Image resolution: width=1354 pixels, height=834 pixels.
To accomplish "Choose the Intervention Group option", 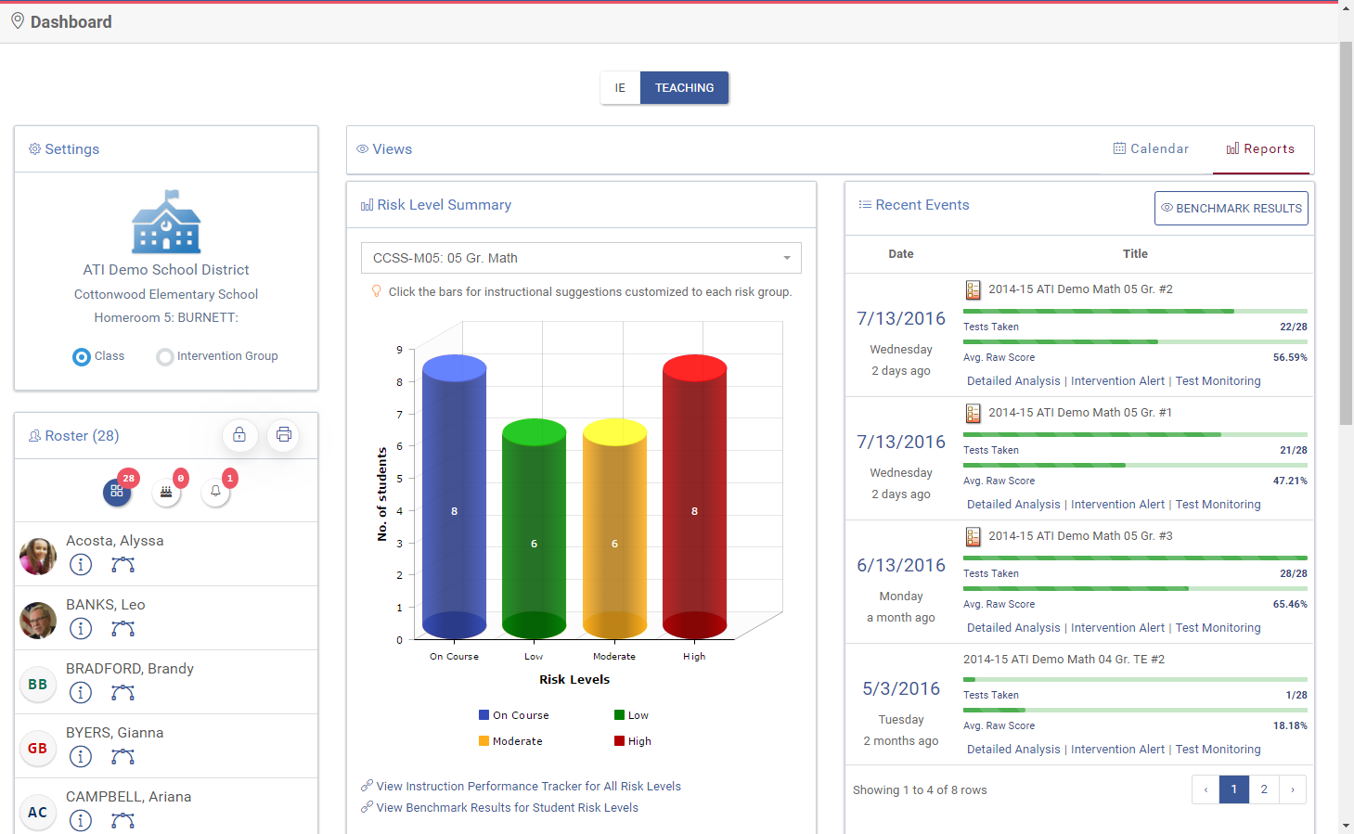I will (x=164, y=356).
